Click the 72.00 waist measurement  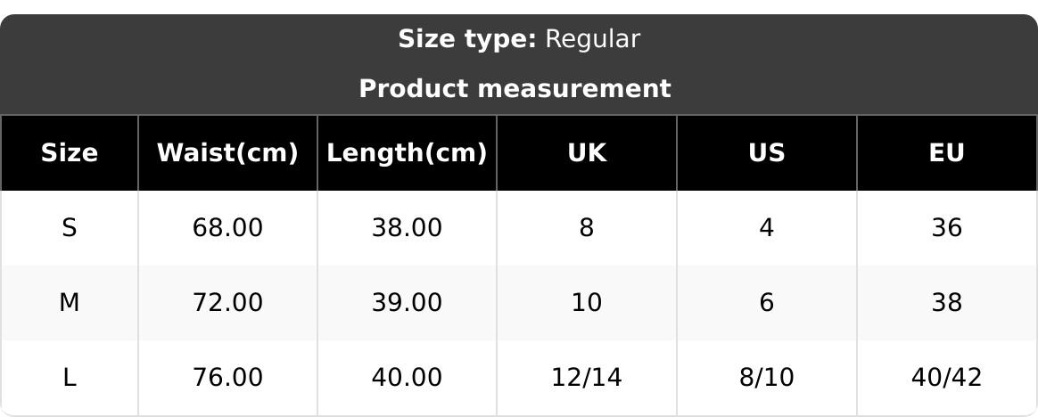(x=227, y=303)
